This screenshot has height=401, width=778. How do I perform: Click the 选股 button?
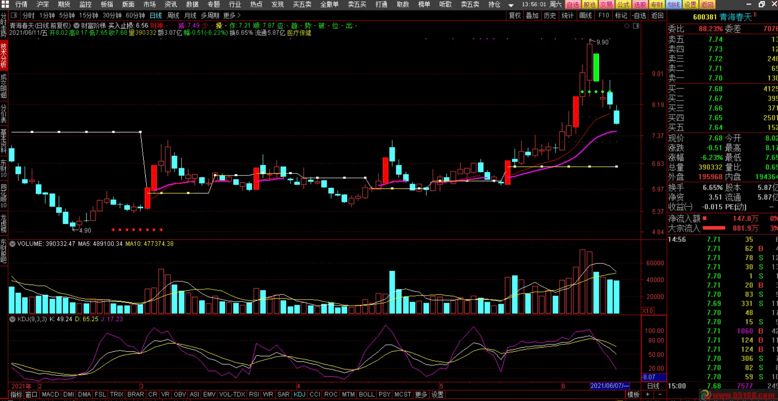pos(640,5)
